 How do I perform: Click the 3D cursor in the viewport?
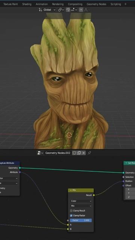pyautogui.click(x=69, y=135)
